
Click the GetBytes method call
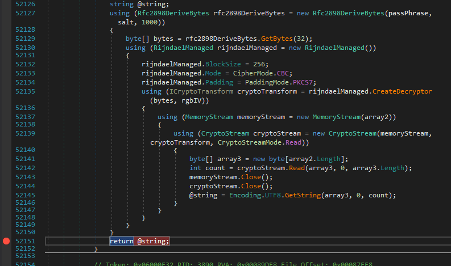277,39
